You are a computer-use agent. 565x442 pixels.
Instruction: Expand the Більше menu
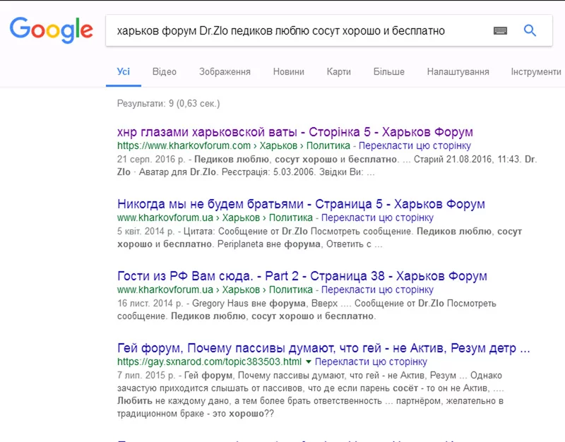(389, 72)
